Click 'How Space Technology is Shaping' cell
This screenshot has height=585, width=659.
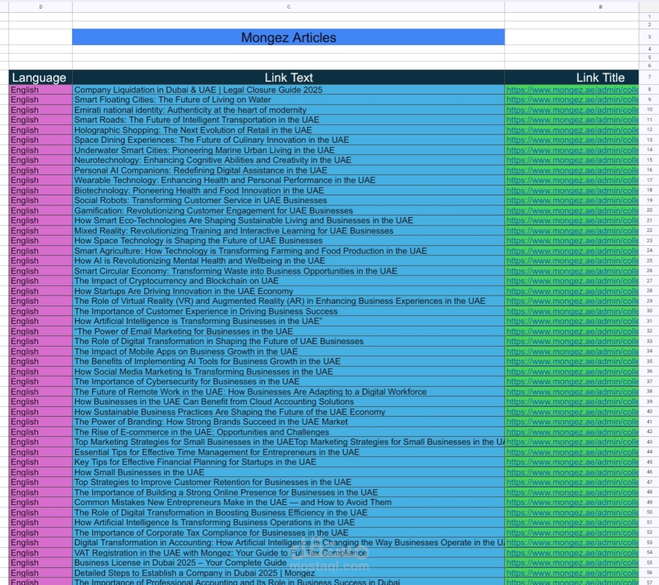[x=288, y=240]
